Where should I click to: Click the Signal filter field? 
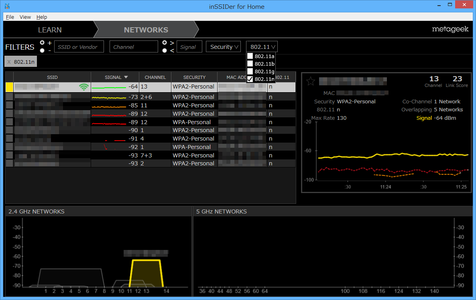point(189,47)
